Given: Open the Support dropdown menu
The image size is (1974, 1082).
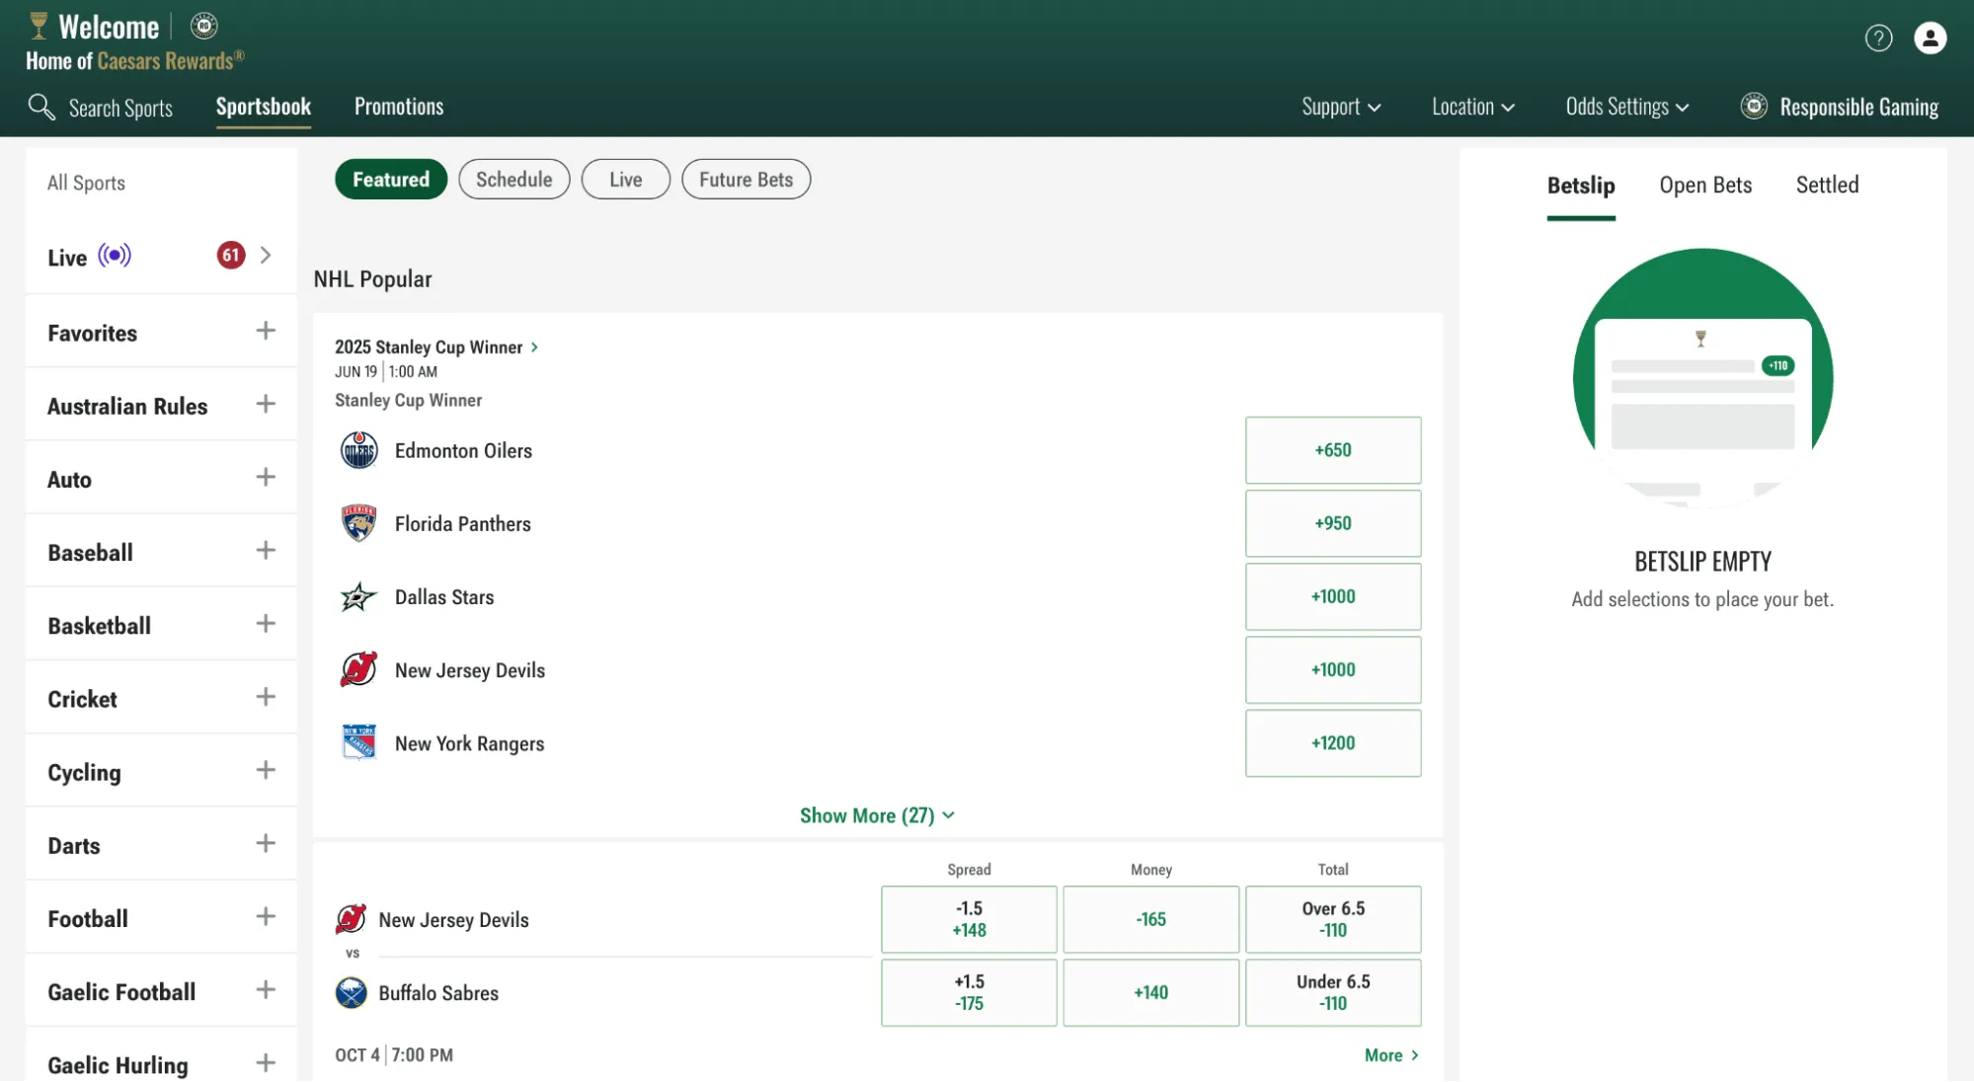Looking at the screenshot, I should pos(1341,107).
